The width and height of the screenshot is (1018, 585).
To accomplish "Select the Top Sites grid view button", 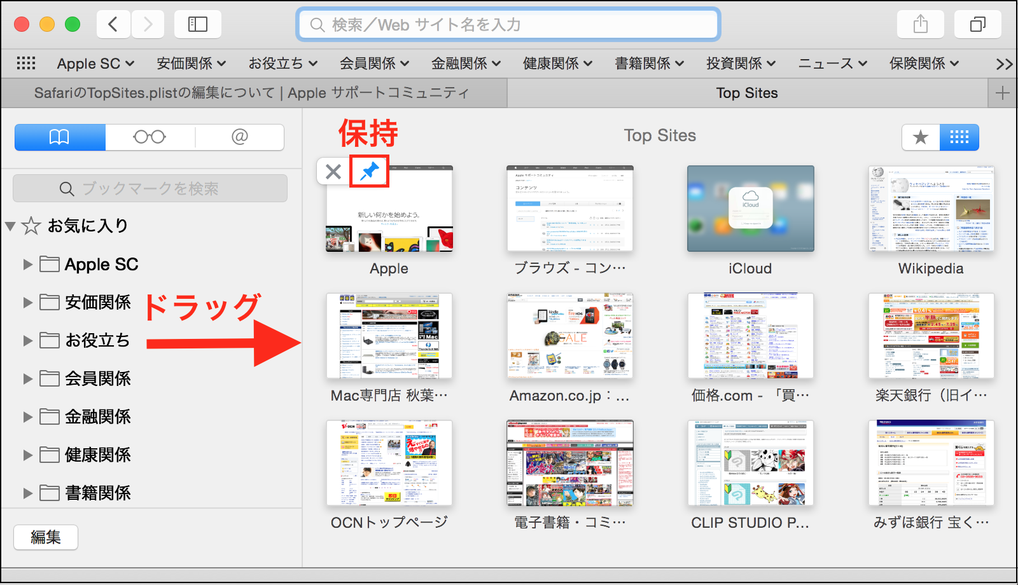I will (x=959, y=137).
